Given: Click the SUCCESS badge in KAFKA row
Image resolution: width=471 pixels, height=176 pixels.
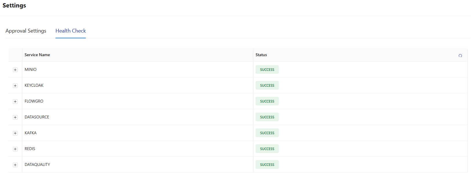Looking at the screenshot, I should [x=267, y=133].
